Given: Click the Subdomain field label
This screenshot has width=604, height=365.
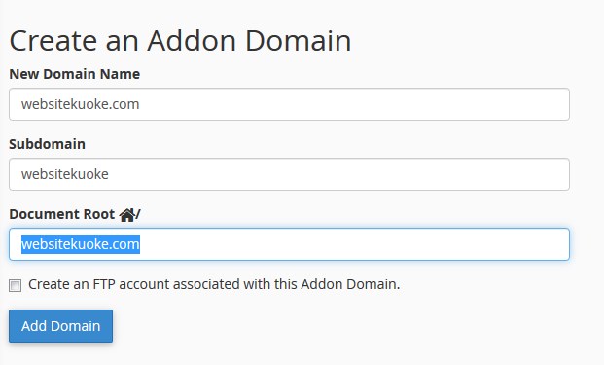Looking at the screenshot, I should 47,144.
